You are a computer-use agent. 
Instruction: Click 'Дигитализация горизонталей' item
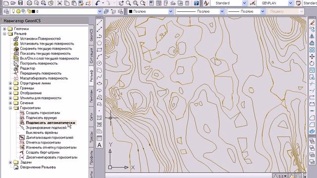click(50, 137)
